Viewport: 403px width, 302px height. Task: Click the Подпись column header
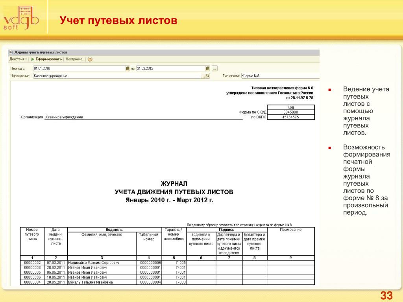pos(227,230)
